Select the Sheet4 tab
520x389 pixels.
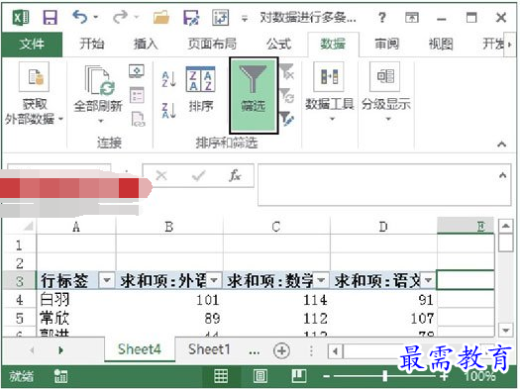pyautogui.click(x=140, y=349)
